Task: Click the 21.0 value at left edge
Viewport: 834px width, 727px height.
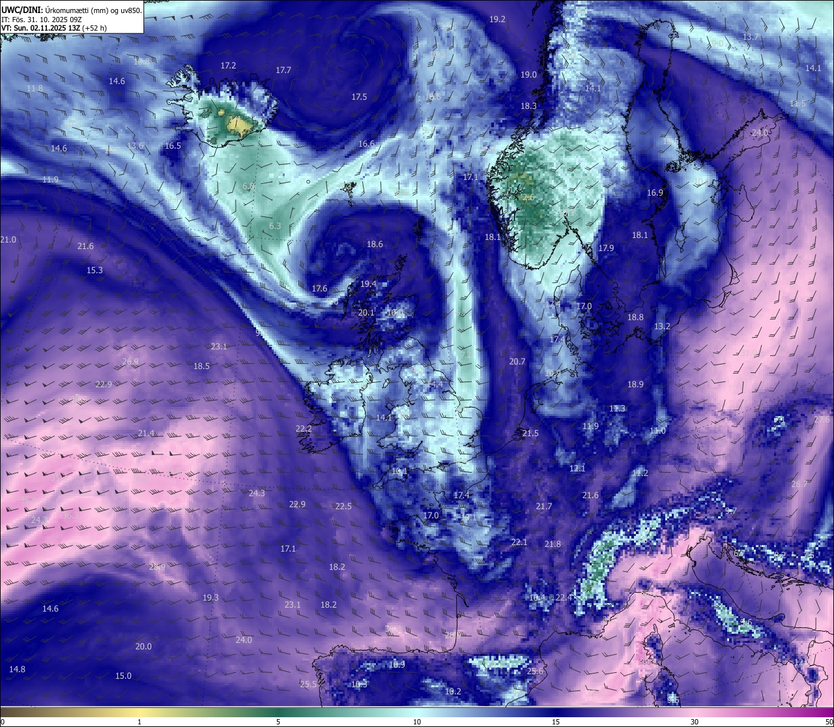Action: 8,241
